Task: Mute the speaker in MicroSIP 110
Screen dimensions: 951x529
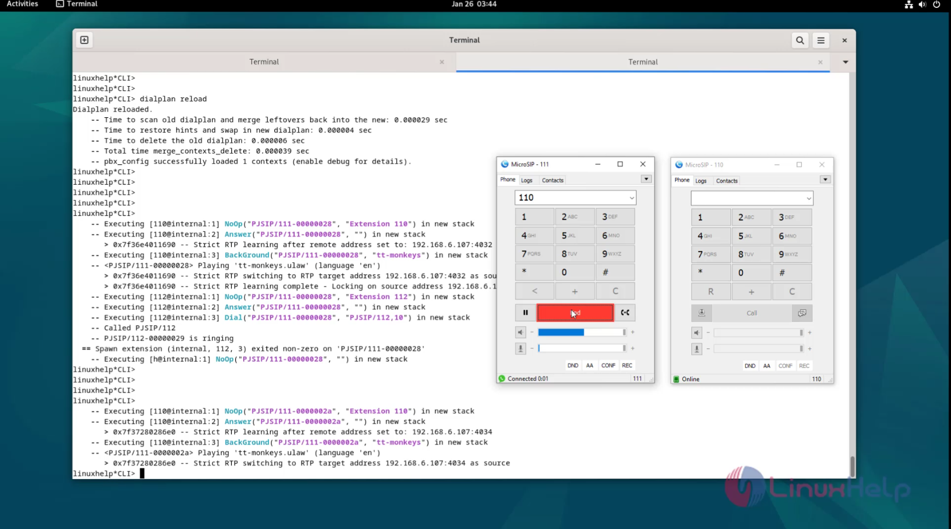Action: (x=697, y=333)
